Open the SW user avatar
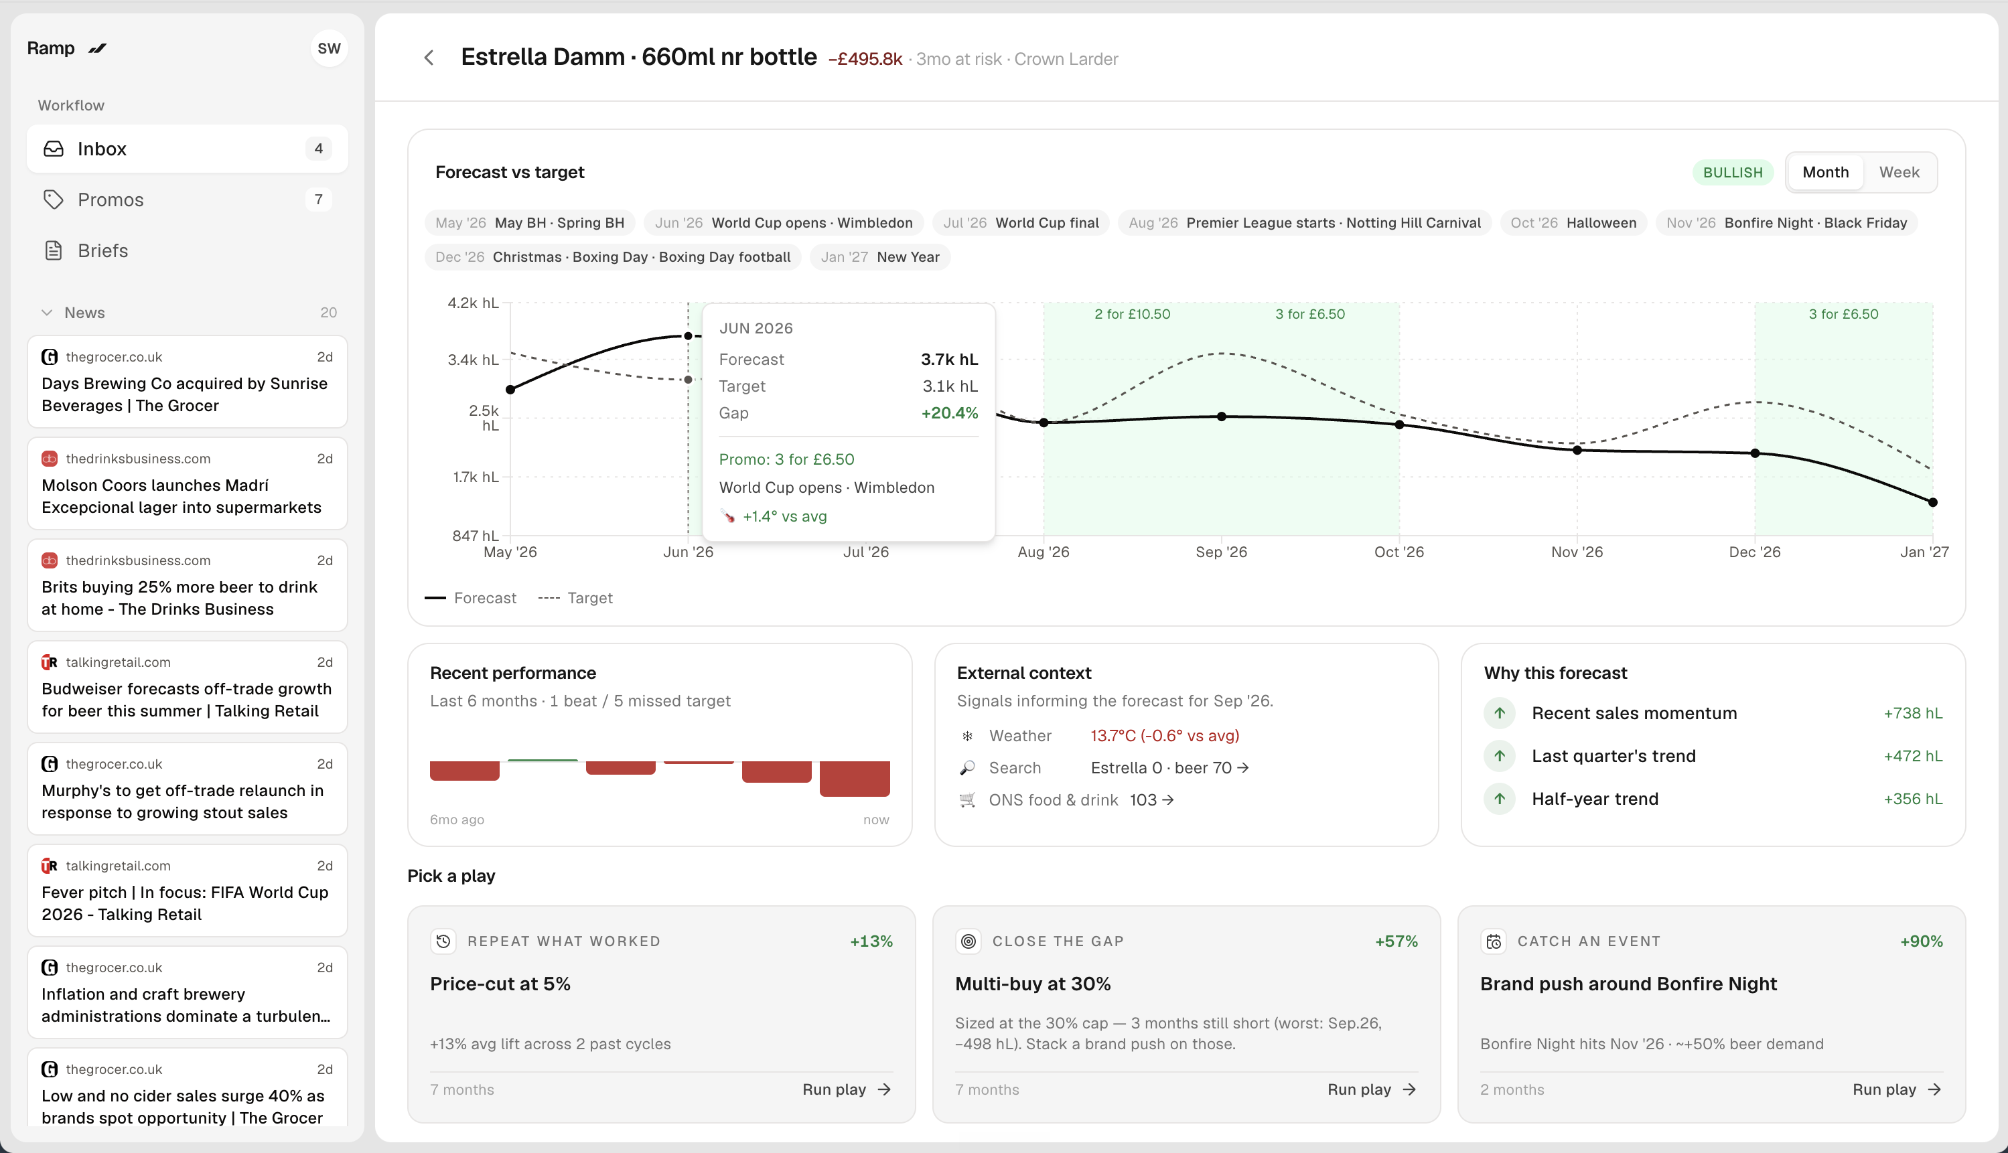Screen dimensions: 2008x1153 click(x=329, y=48)
